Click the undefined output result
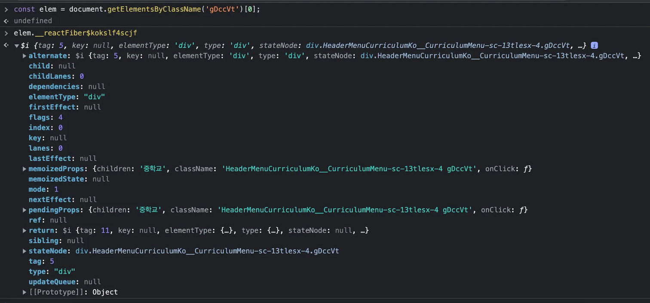Image resolution: width=650 pixels, height=303 pixels. point(33,21)
